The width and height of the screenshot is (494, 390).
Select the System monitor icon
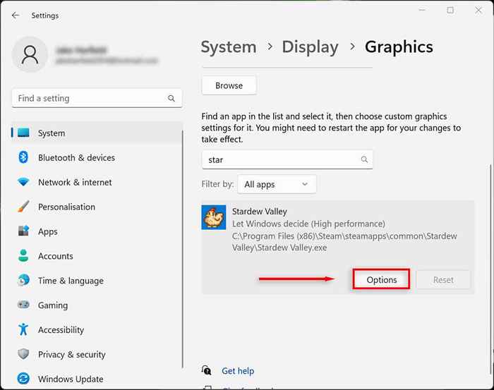point(23,133)
